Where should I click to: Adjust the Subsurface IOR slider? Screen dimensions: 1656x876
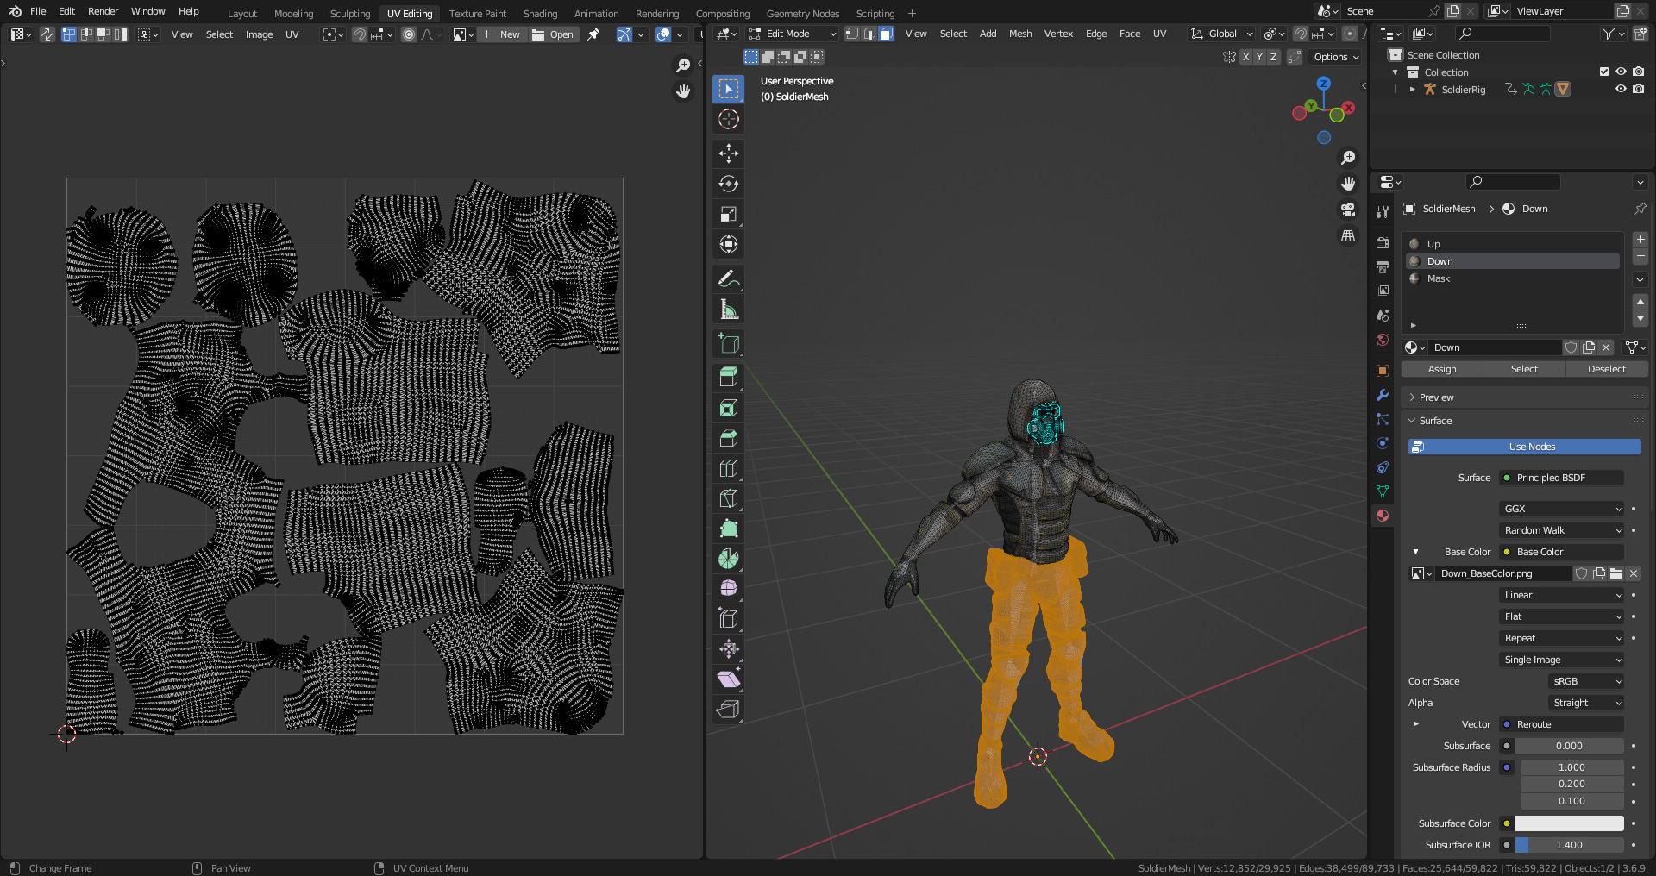coord(1569,845)
